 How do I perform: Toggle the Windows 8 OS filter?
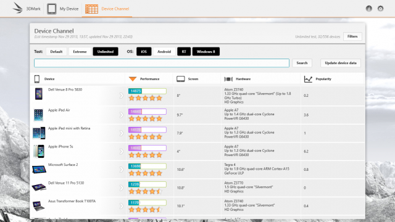click(206, 52)
